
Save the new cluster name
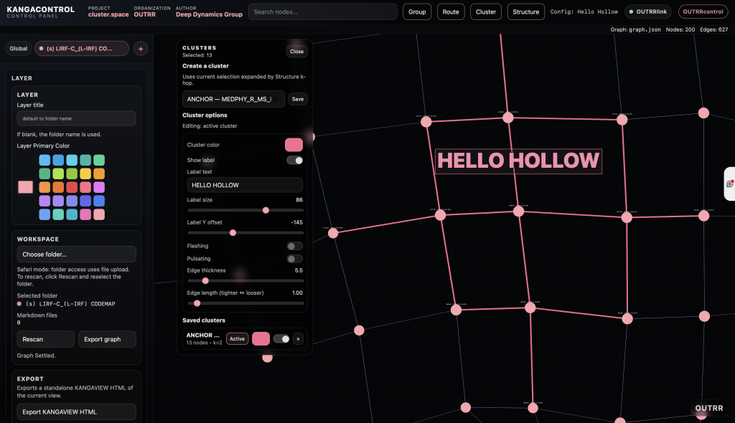[298, 100]
